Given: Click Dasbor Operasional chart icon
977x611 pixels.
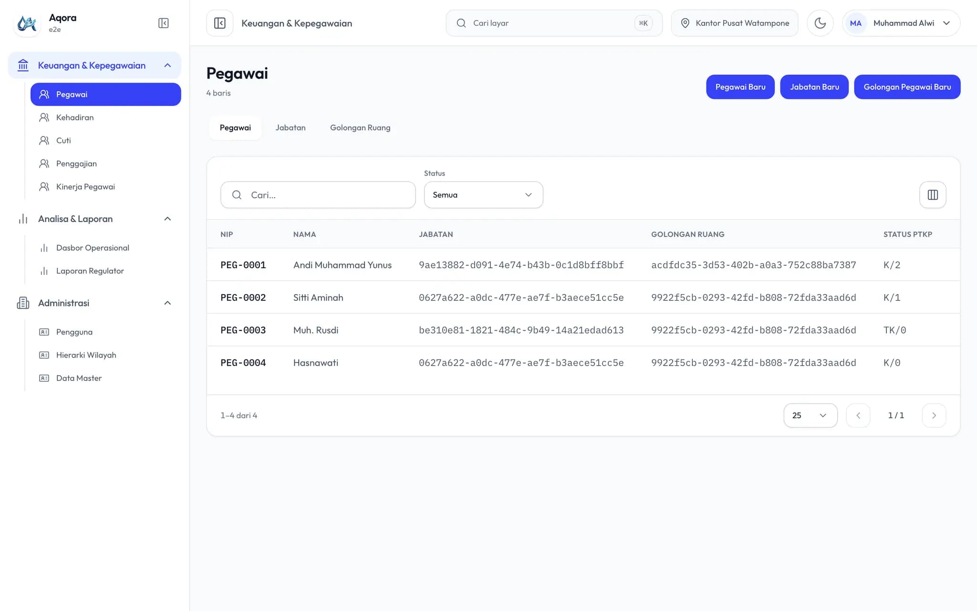Looking at the screenshot, I should click(x=44, y=248).
